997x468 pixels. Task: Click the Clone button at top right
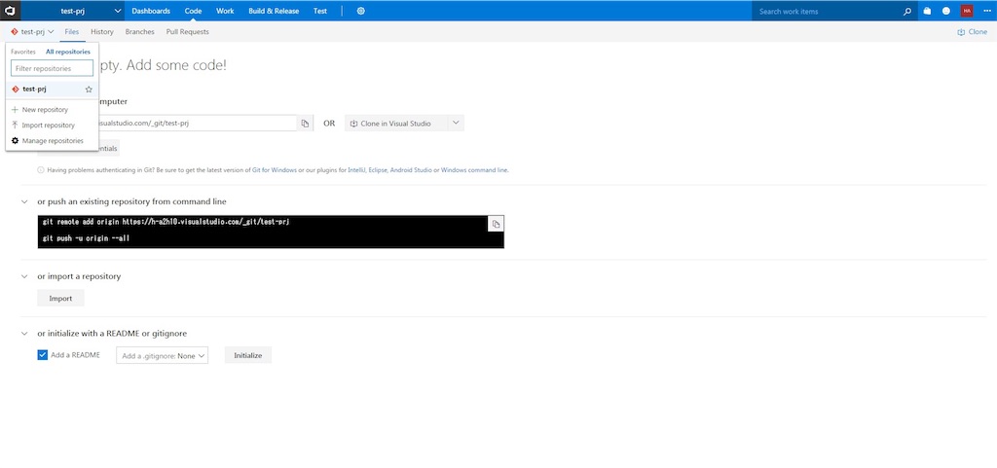[973, 32]
